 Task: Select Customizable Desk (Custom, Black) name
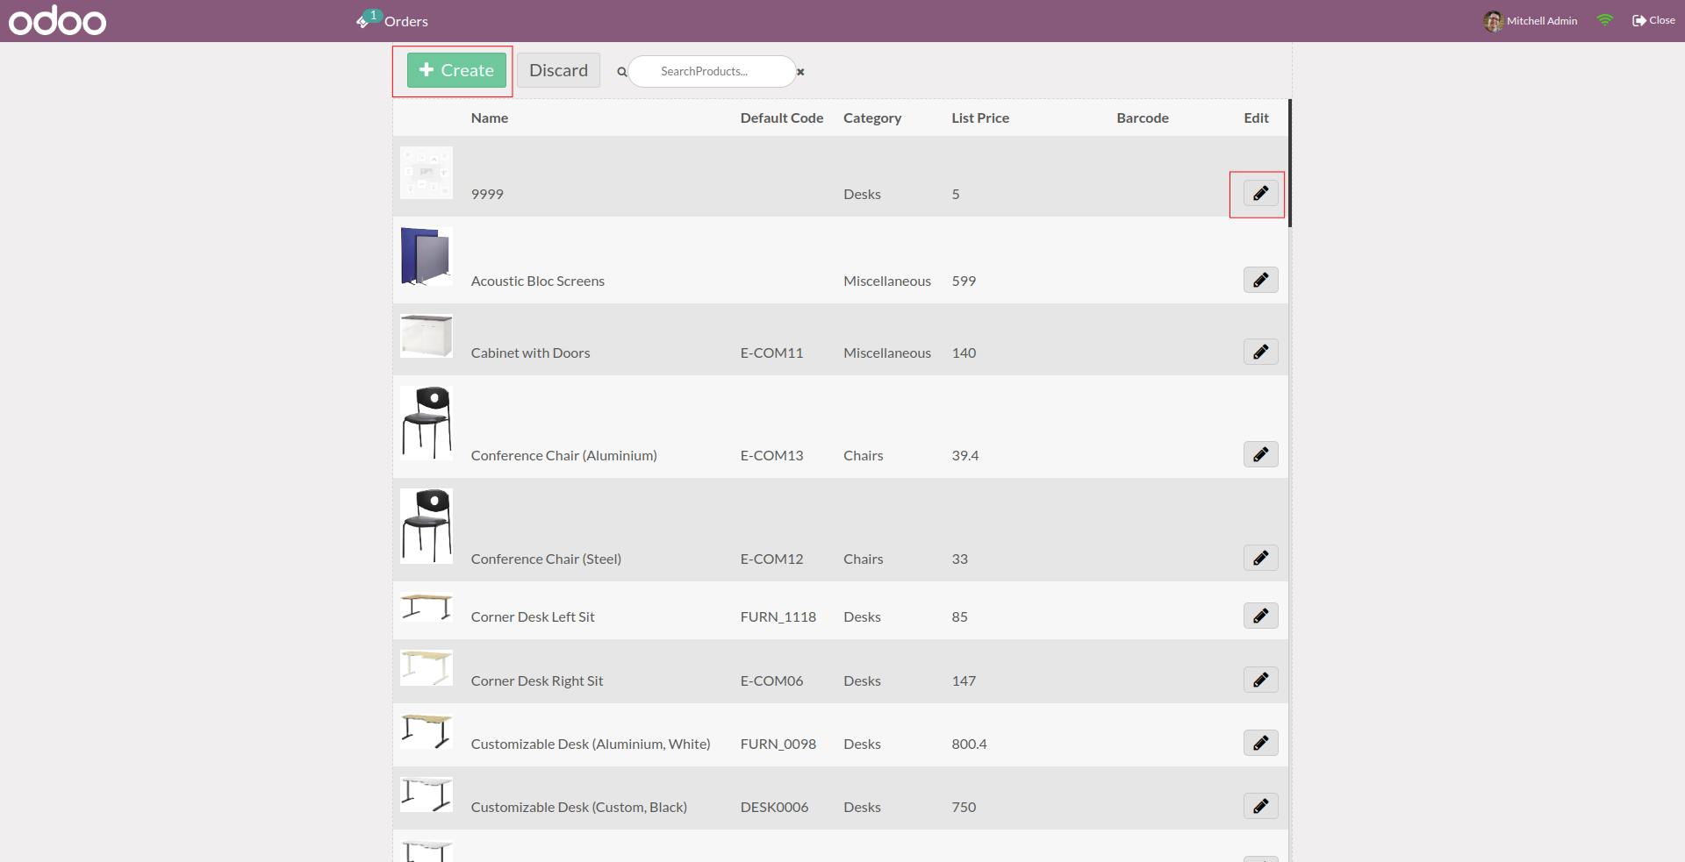coord(579,808)
